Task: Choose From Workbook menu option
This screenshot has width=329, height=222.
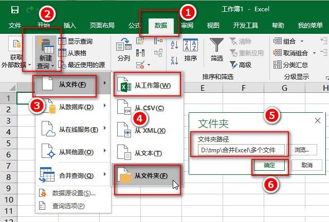Action: pyautogui.click(x=147, y=86)
